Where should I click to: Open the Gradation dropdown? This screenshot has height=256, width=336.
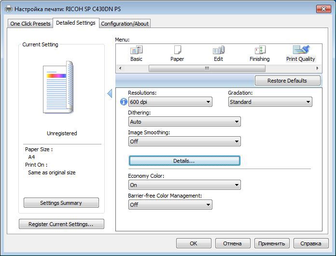(x=270, y=102)
